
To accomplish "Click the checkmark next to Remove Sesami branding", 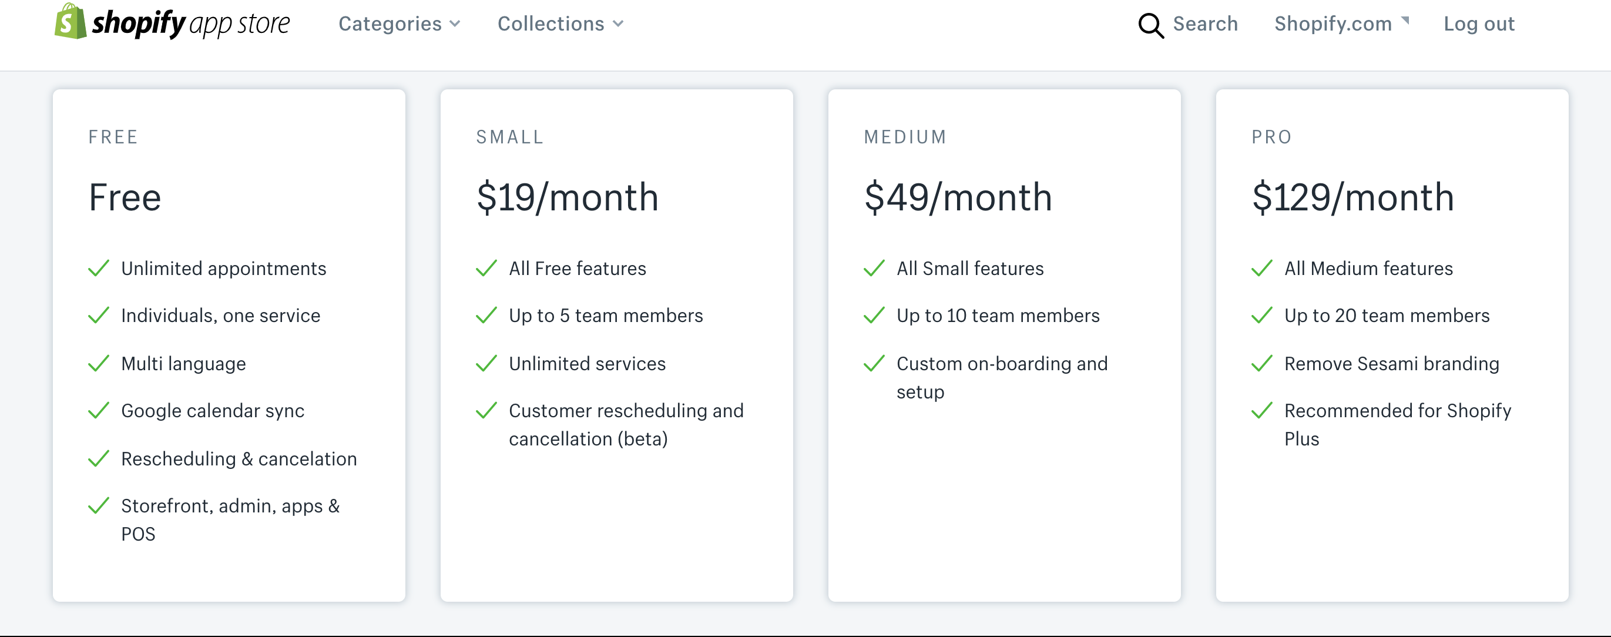I will pyautogui.click(x=1262, y=364).
